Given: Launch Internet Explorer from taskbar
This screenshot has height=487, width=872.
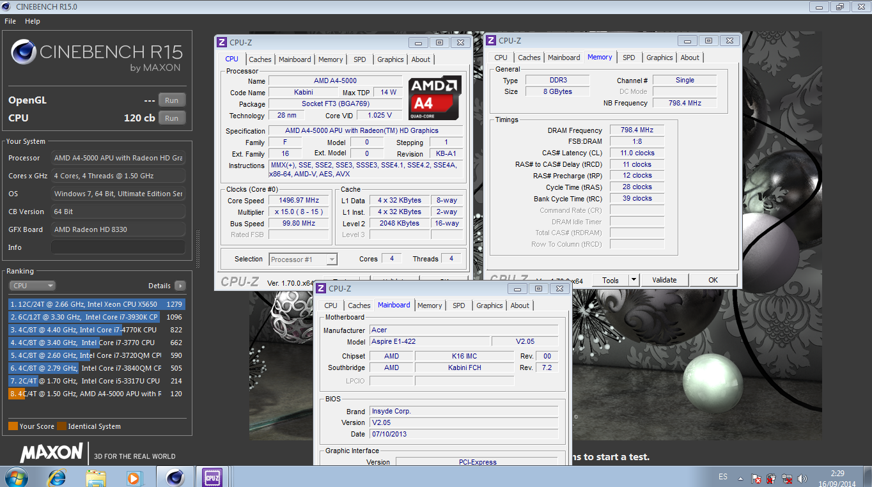Looking at the screenshot, I should (57, 477).
